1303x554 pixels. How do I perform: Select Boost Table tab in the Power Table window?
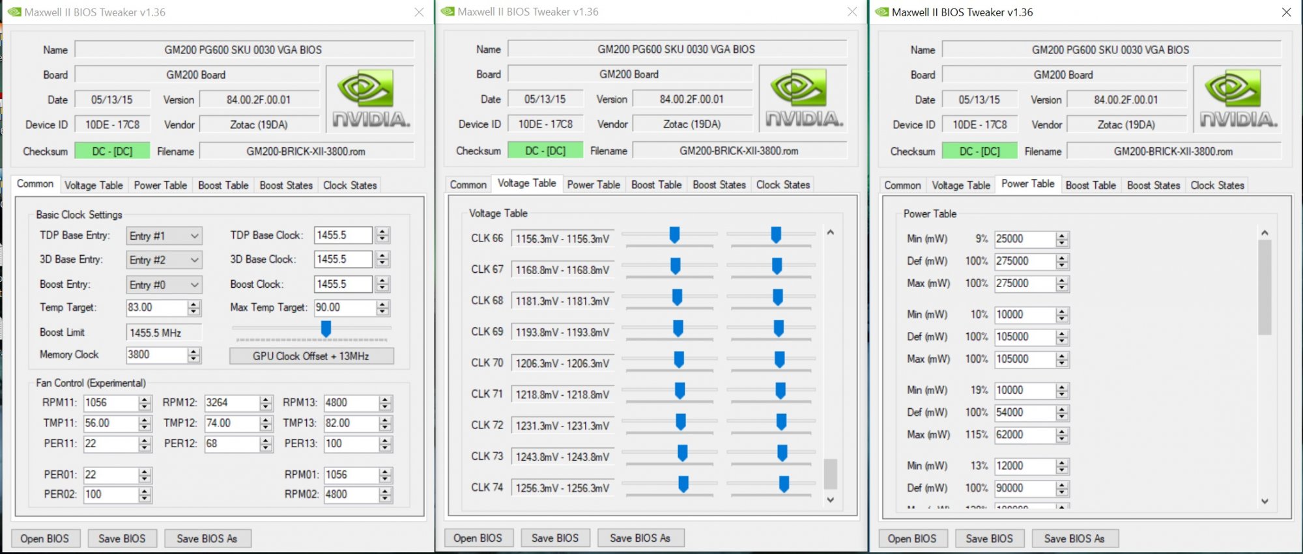[1090, 186]
